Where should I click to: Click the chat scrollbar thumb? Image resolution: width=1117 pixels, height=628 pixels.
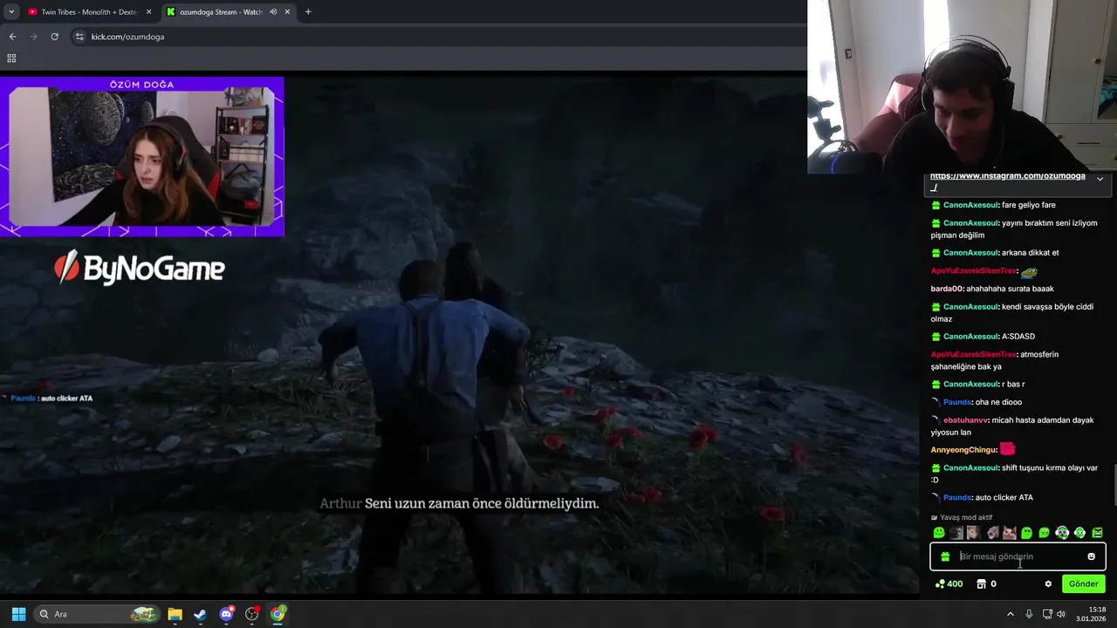click(1114, 485)
